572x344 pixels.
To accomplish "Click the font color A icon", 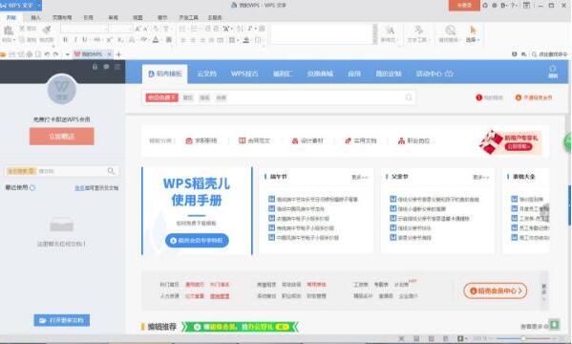I will [x=156, y=40].
